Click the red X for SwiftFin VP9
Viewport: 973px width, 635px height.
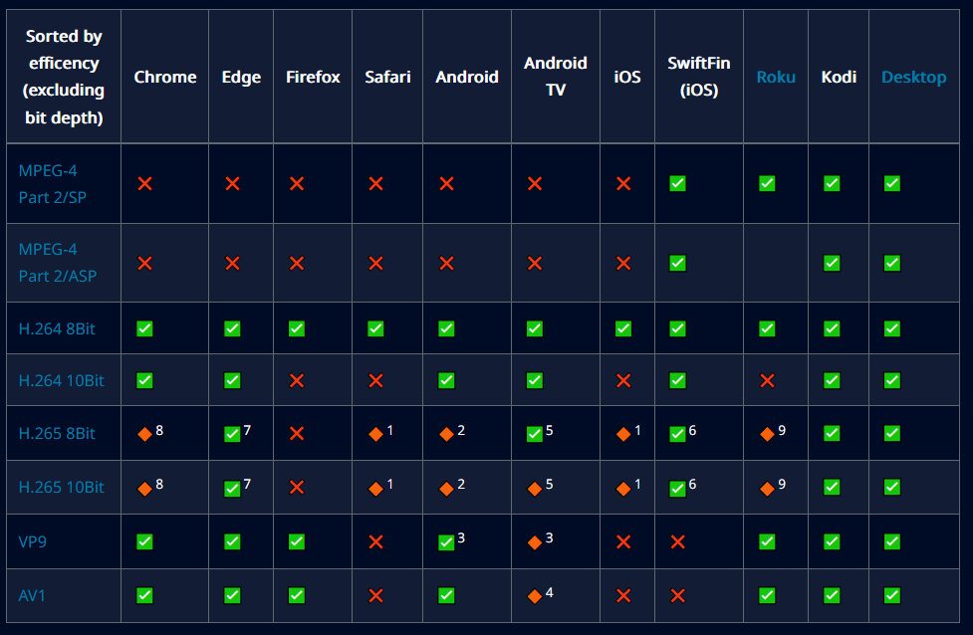point(677,541)
